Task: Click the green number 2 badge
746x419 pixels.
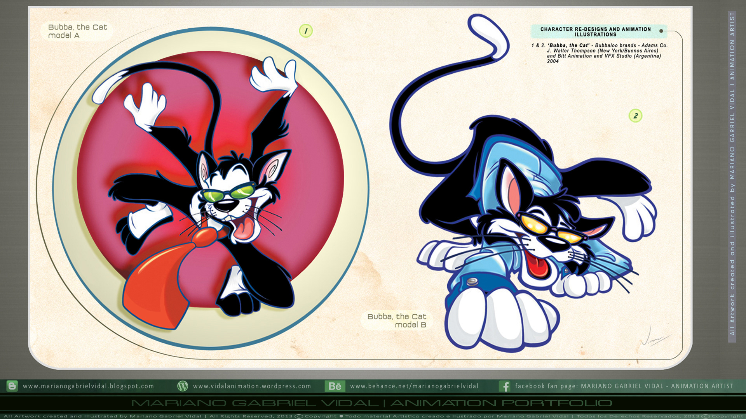Action: click(635, 116)
